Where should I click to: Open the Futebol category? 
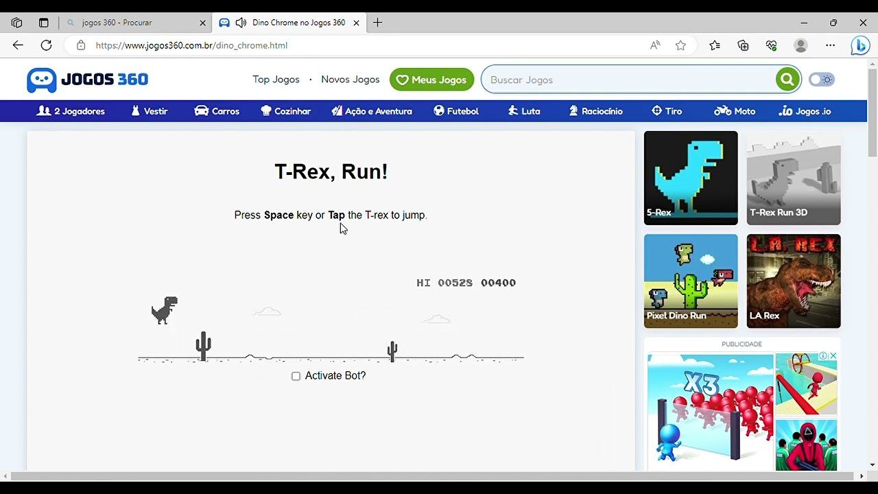pyautogui.click(x=456, y=111)
